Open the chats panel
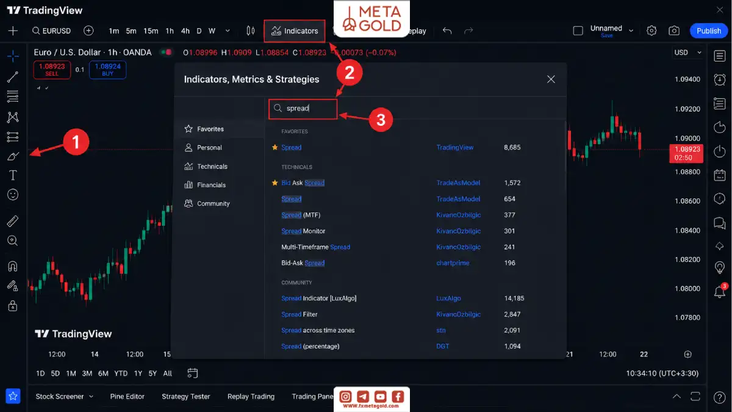 pos(719,222)
